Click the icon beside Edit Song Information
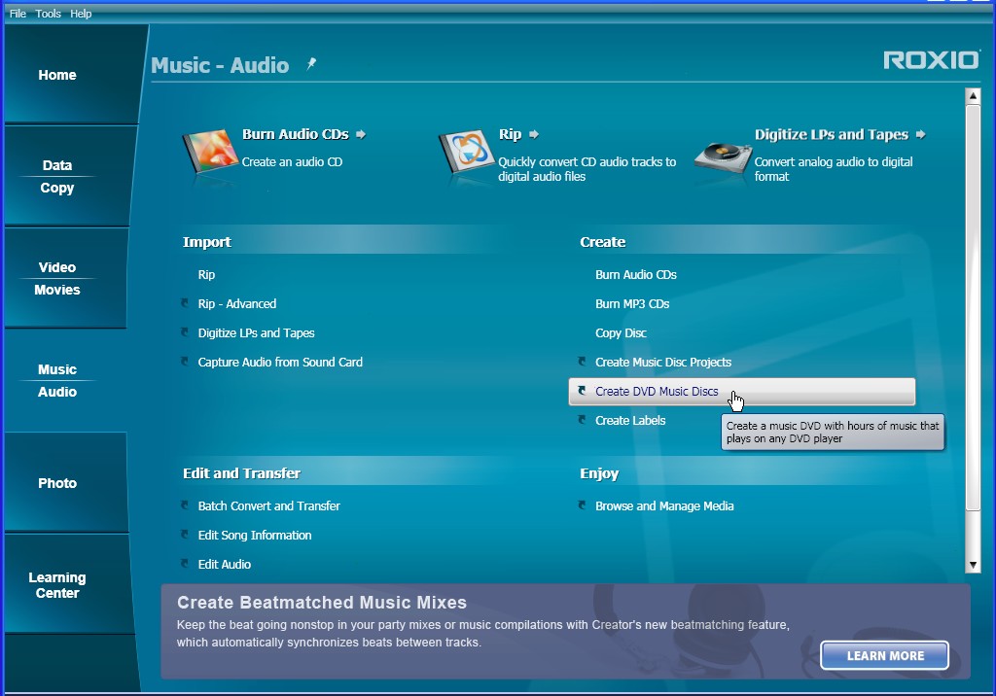Image resolution: width=996 pixels, height=696 pixels. point(185,535)
